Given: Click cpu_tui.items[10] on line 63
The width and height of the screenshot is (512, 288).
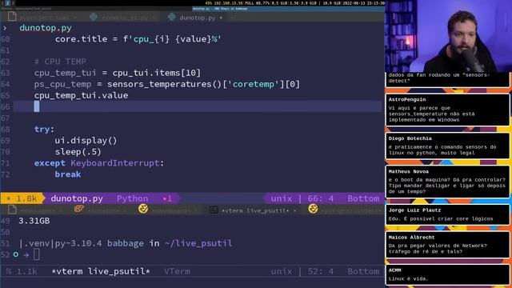Looking at the screenshot, I should coord(157,73).
